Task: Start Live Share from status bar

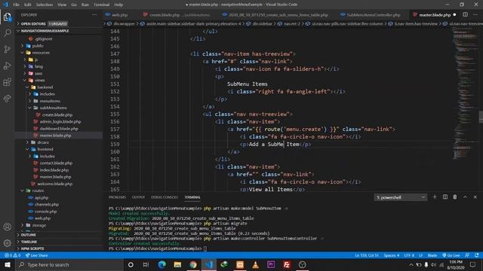Action: (x=37, y=255)
